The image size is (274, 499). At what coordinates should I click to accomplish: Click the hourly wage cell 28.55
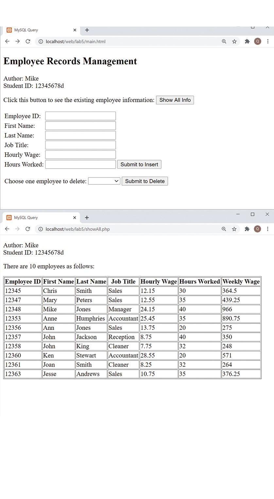coord(159,355)
